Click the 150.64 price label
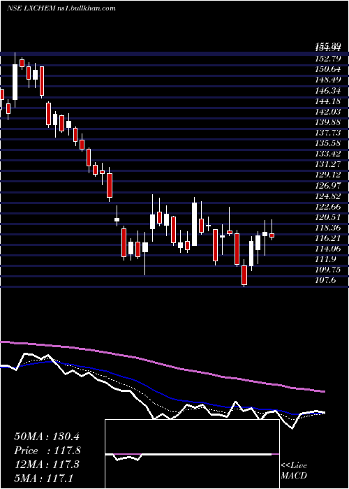Screen dimensions: 349x489 click(328, 69)
